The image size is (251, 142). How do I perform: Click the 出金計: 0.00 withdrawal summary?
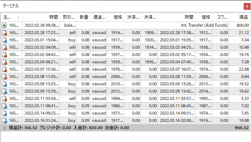pyautogui.click(x=117, y=128)
